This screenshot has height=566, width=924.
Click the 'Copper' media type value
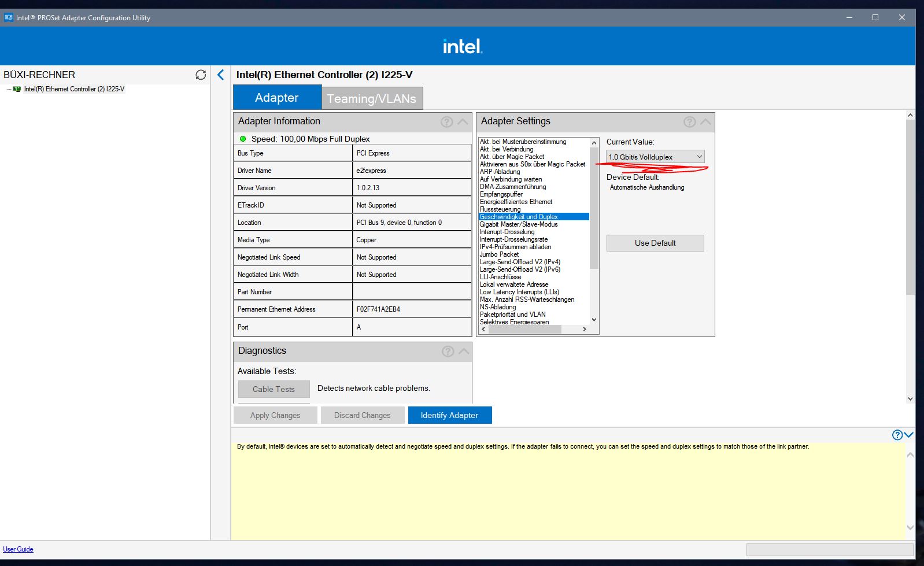point(366,240)
